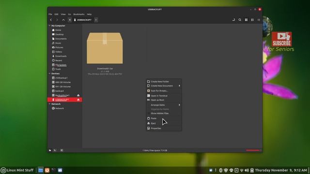310x174 pixels.
Task: Click the USBBACKUP7 path bar button
Action: [x=83, y=20]
